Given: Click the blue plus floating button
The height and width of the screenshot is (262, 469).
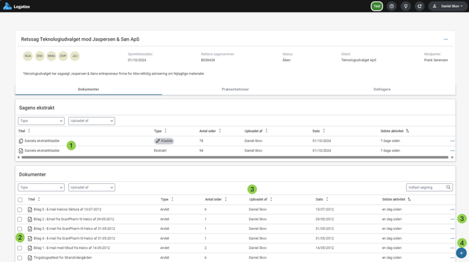Looking at the screenshot, I should (462, 253).
